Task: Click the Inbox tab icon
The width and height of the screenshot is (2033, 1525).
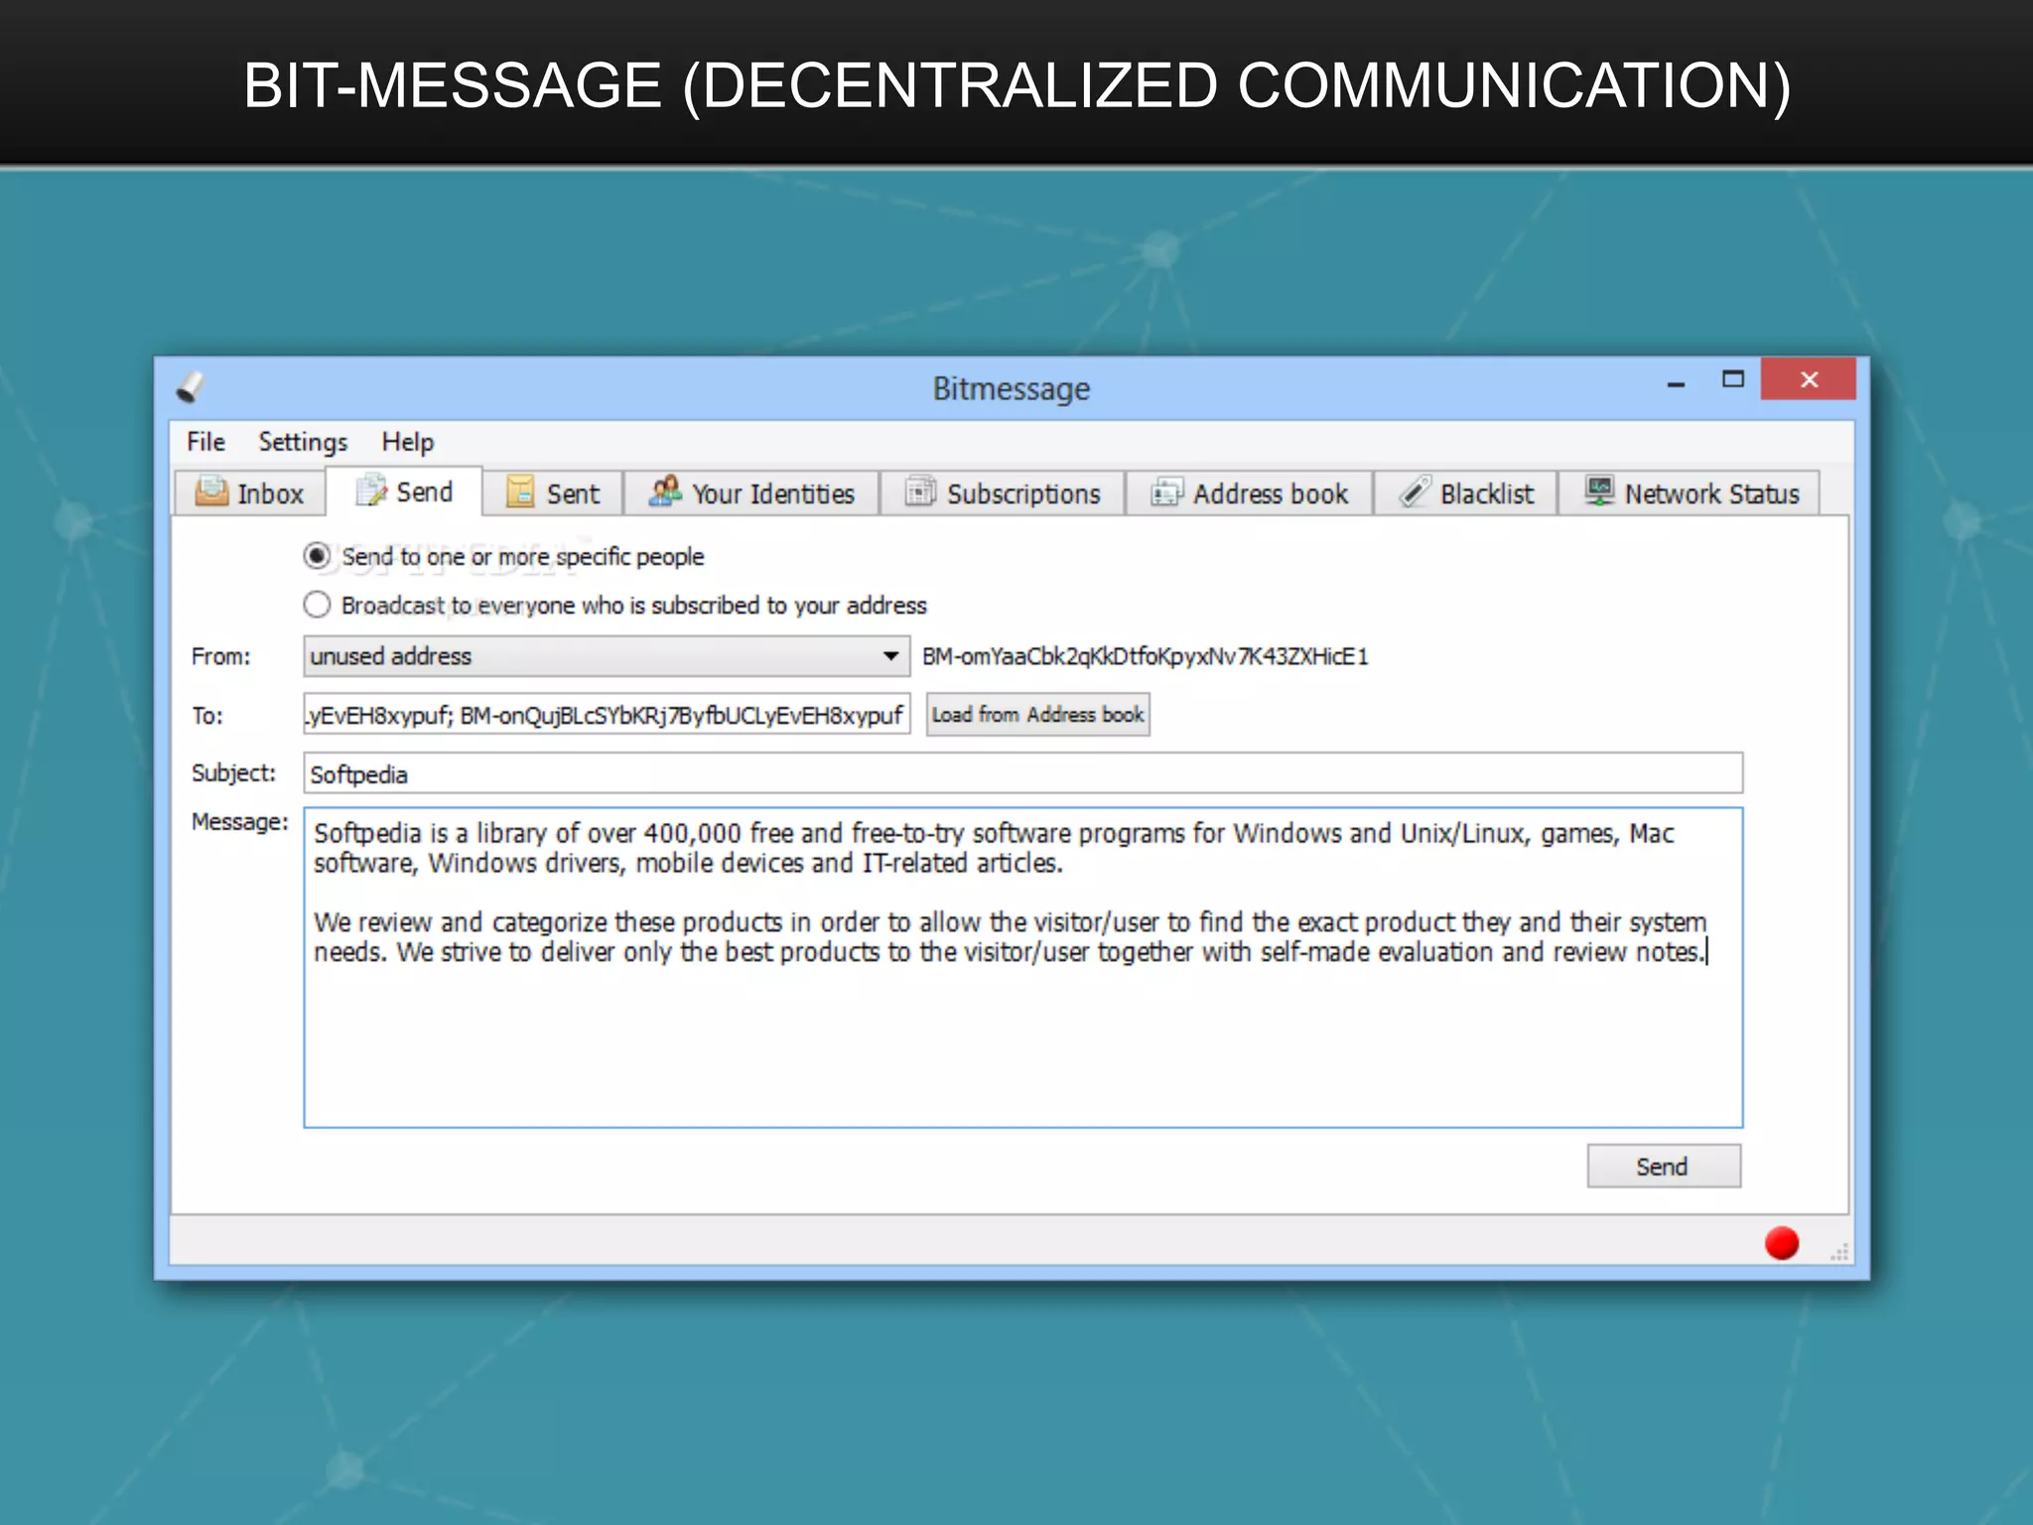Action: click(211, 491)
